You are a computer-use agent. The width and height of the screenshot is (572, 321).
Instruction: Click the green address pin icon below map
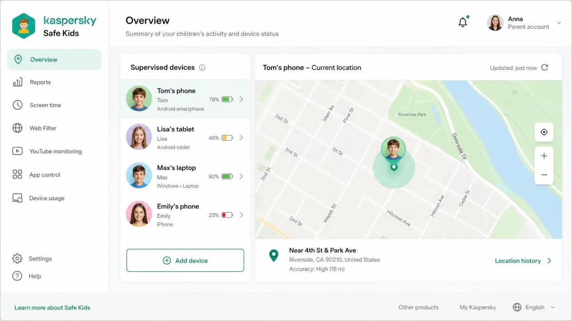(x=274, y=256)
